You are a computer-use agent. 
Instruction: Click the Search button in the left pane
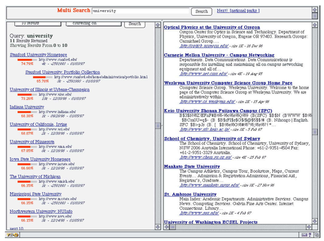(x=135, y=24)
